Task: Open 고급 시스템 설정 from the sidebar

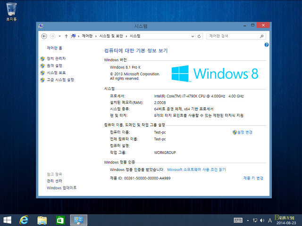Action: pos(60,80)
